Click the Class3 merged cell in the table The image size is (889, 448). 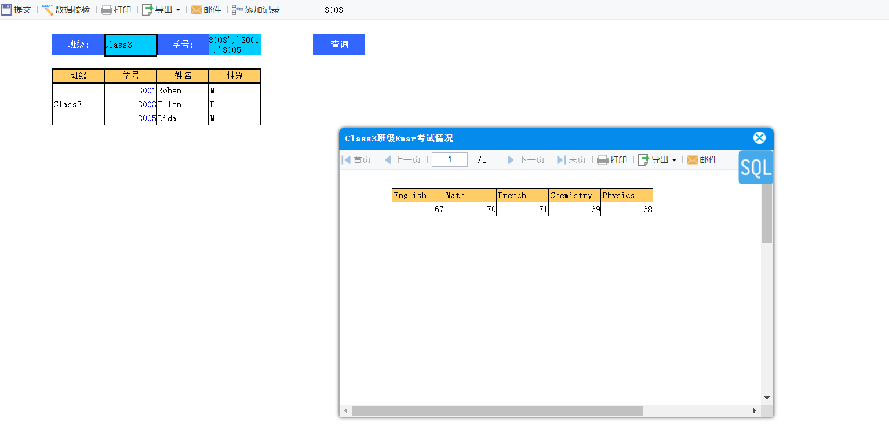(78, 104)
